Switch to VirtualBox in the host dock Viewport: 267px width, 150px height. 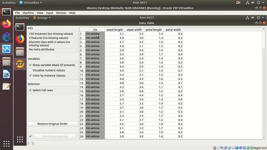coord(6,49)
